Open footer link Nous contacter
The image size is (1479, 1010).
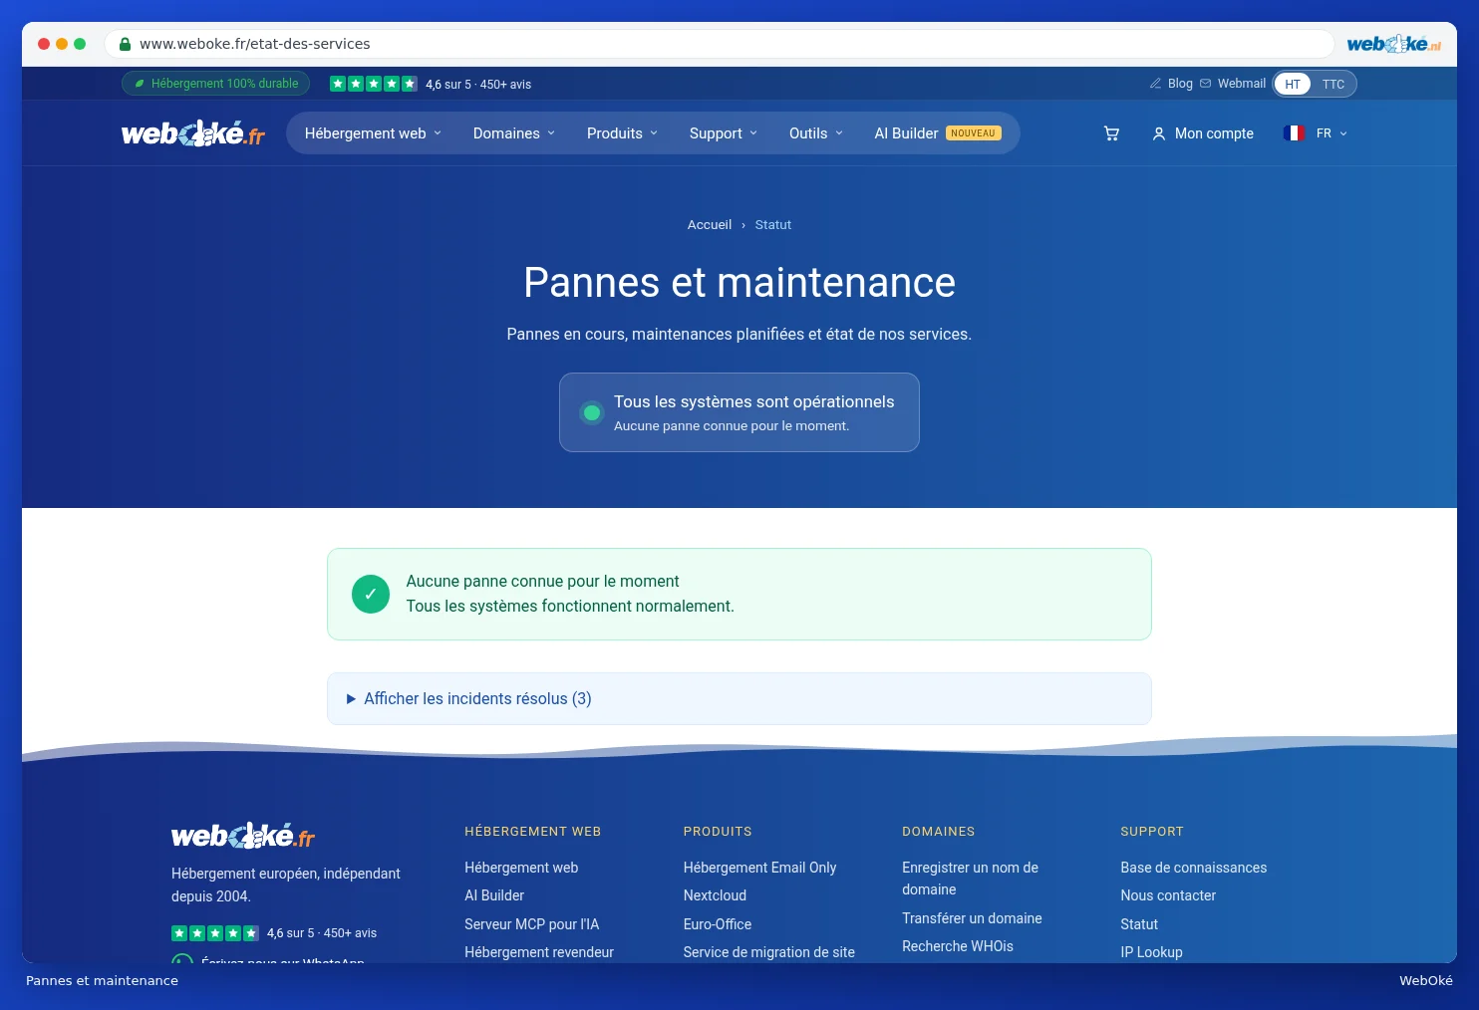click(x=1168, y=895)
